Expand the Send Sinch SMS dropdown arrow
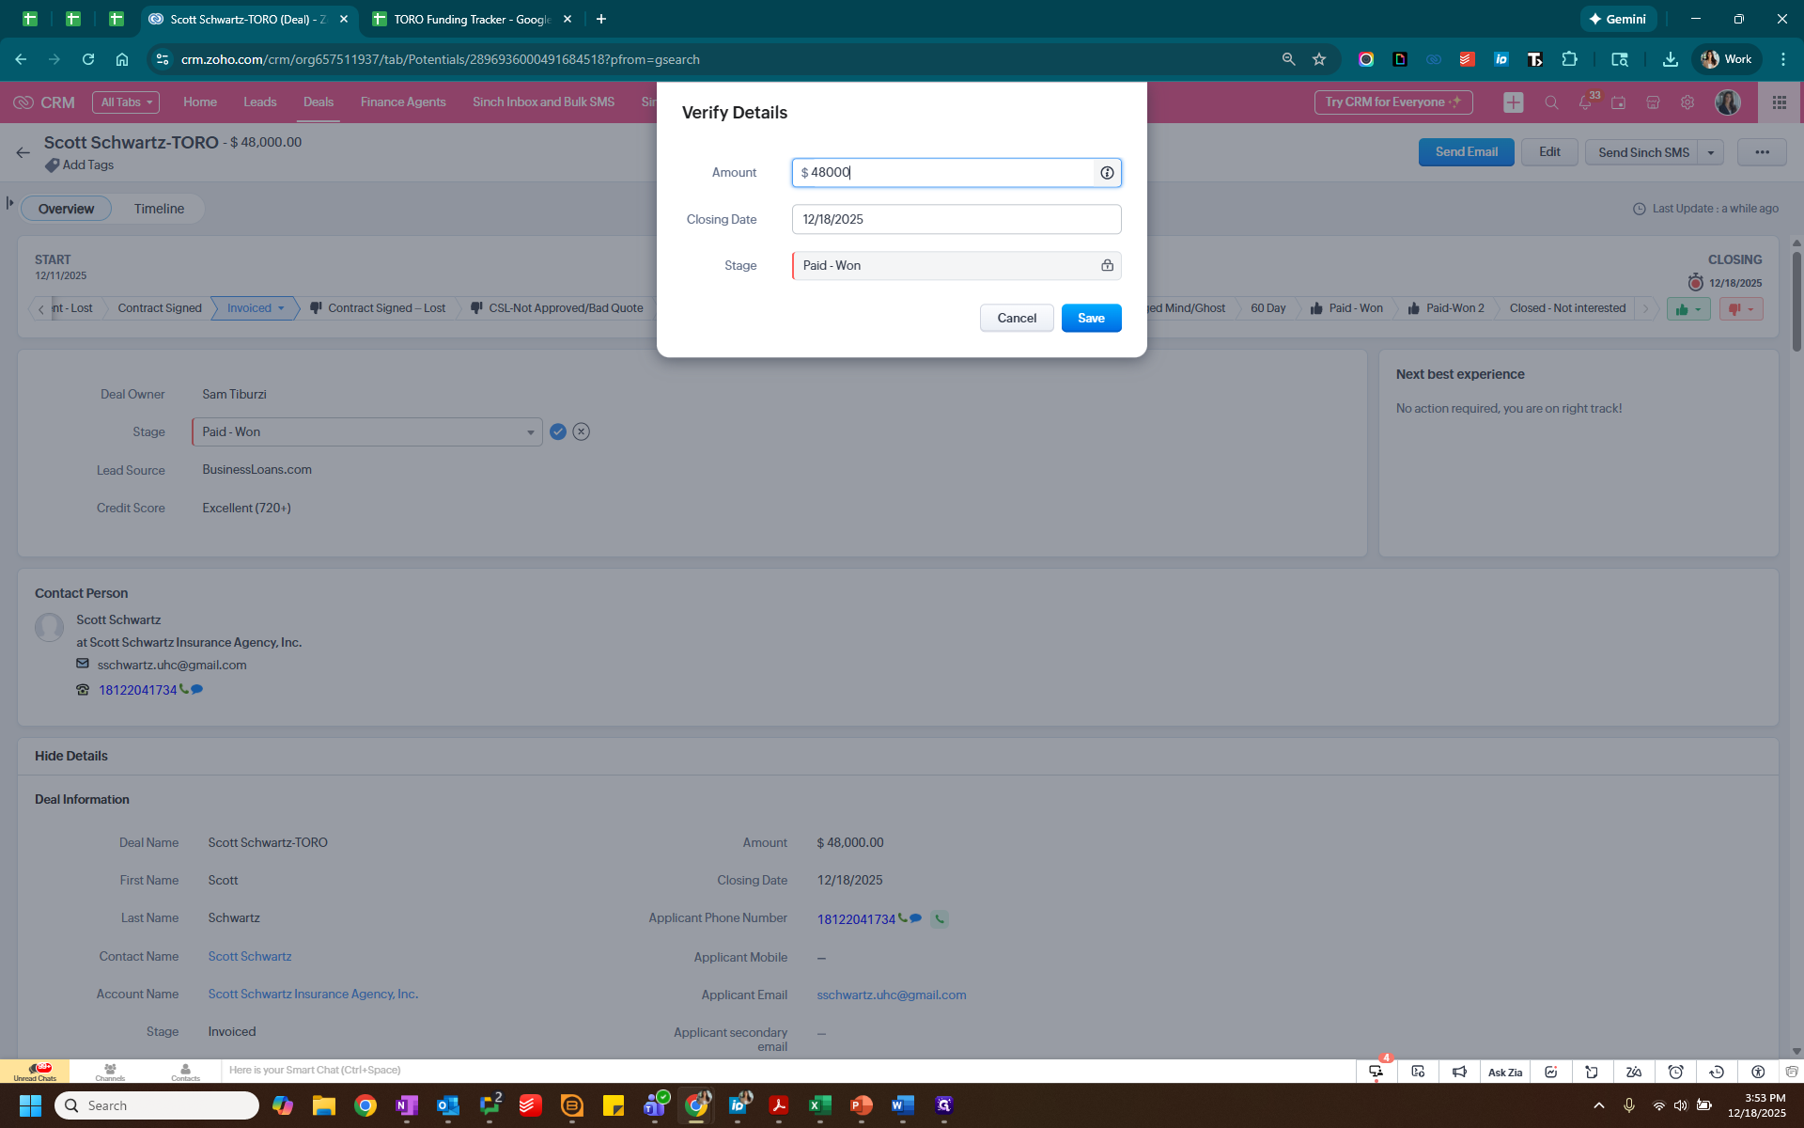 coord(1711,152)
